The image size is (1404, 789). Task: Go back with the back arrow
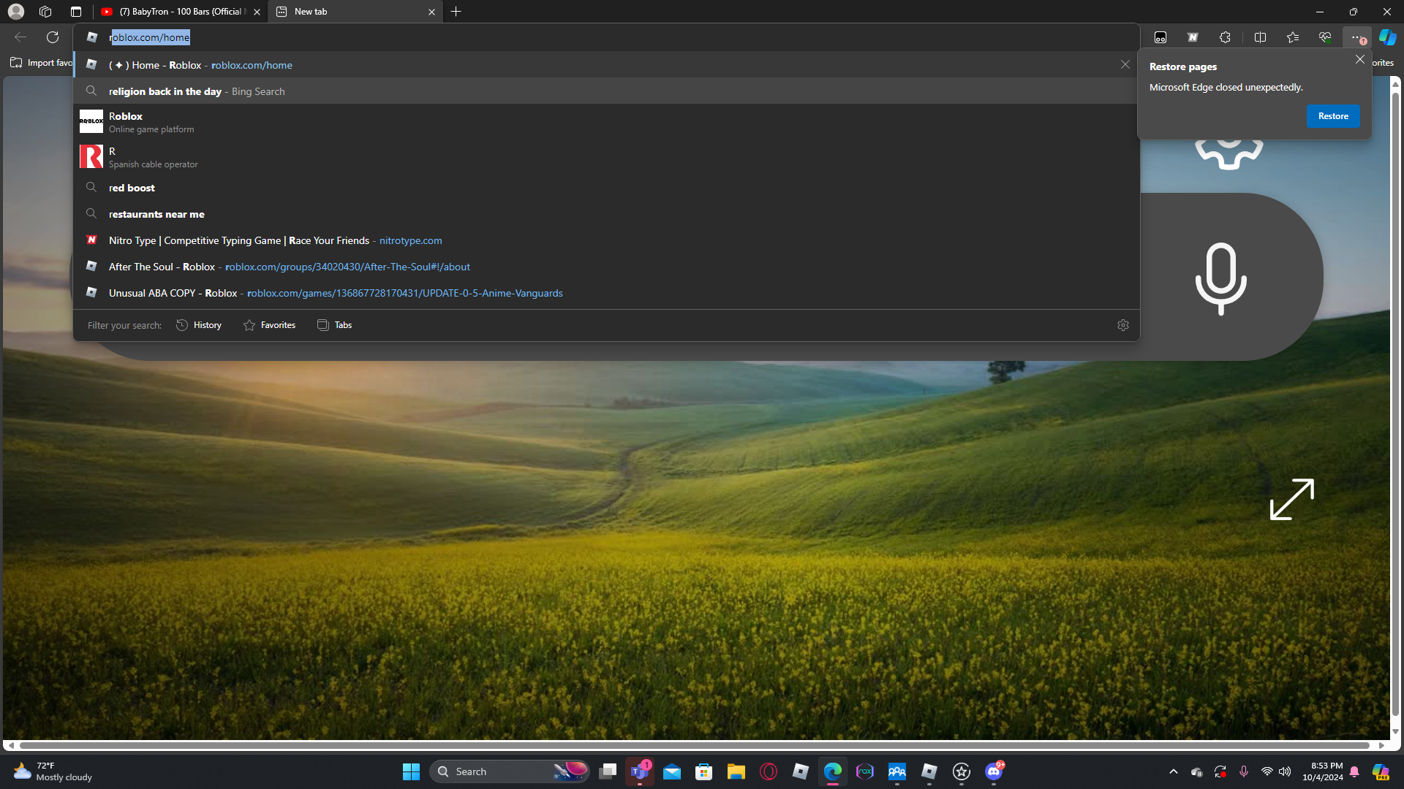point(20,37)
